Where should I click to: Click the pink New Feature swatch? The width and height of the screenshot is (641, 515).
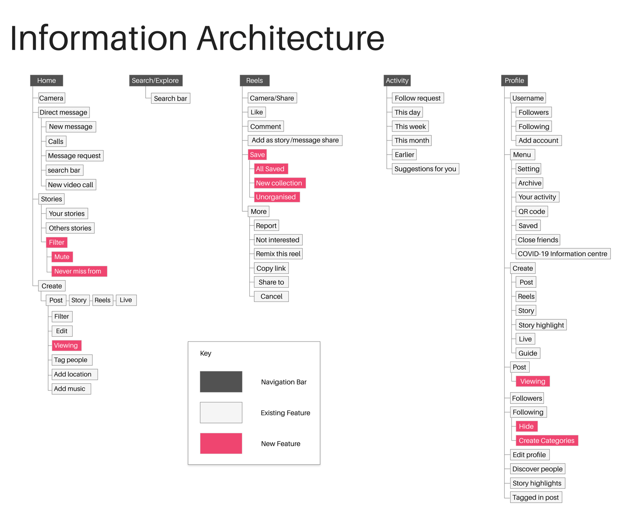tap(221, 443)
